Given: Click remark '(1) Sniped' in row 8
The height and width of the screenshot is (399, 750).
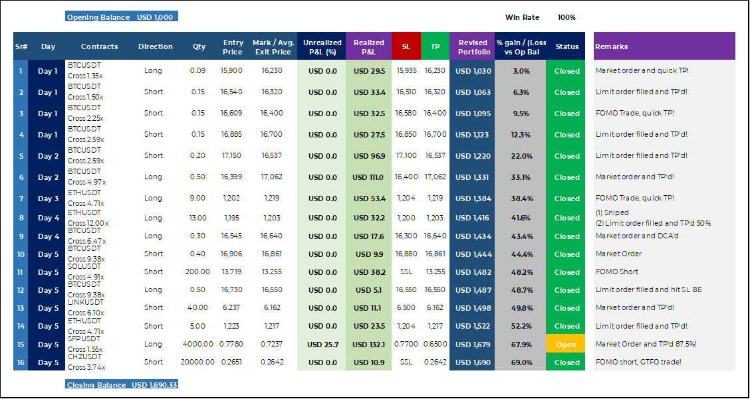Looking at the screenshot, I should tap(612, 212).
